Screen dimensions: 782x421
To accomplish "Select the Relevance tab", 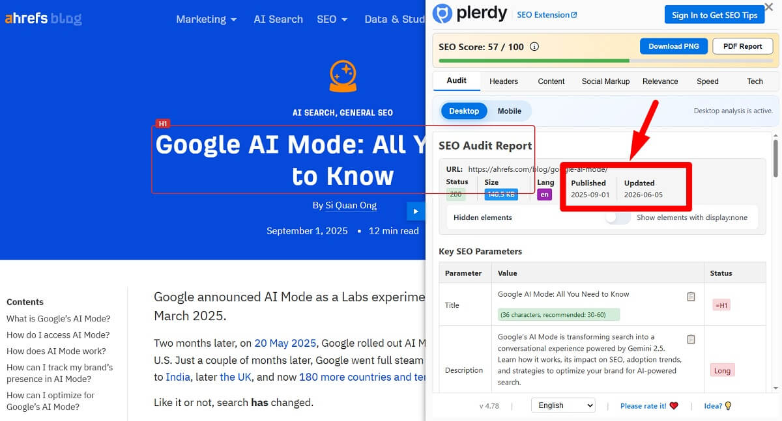I will (660, 81).
